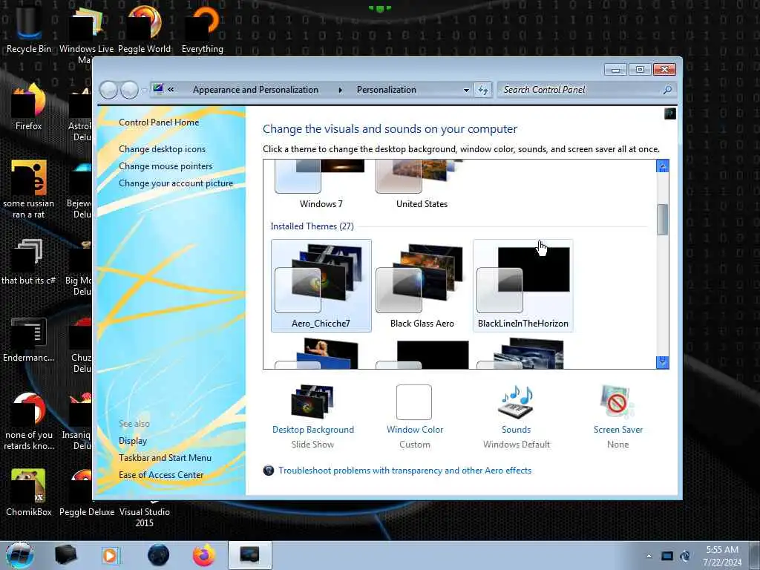Select 'that but its c#' desktop icon
This screenshot has width=760, height=570.
[29, 262]
